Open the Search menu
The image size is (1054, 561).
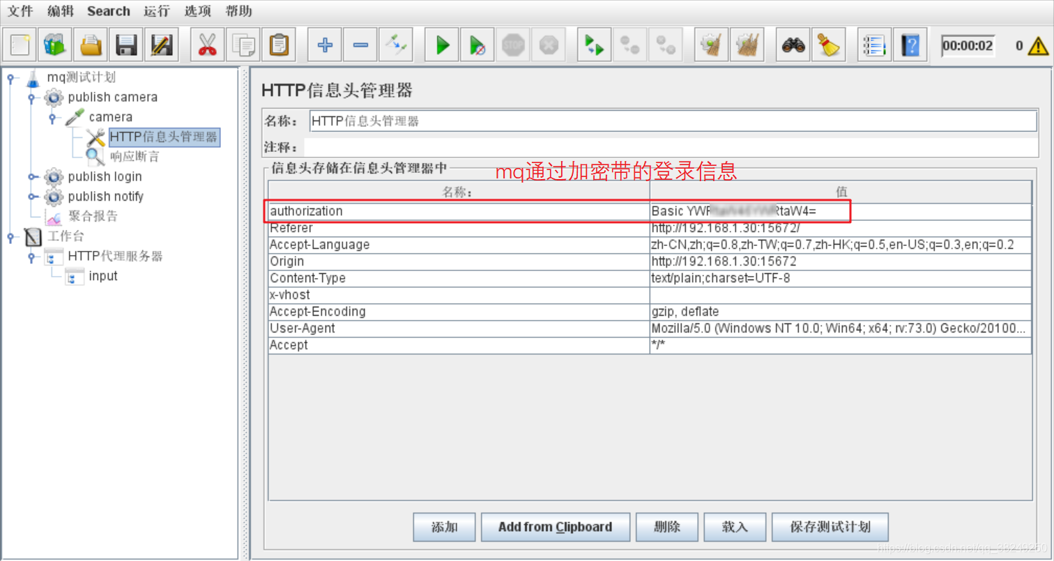click(108, 11)
